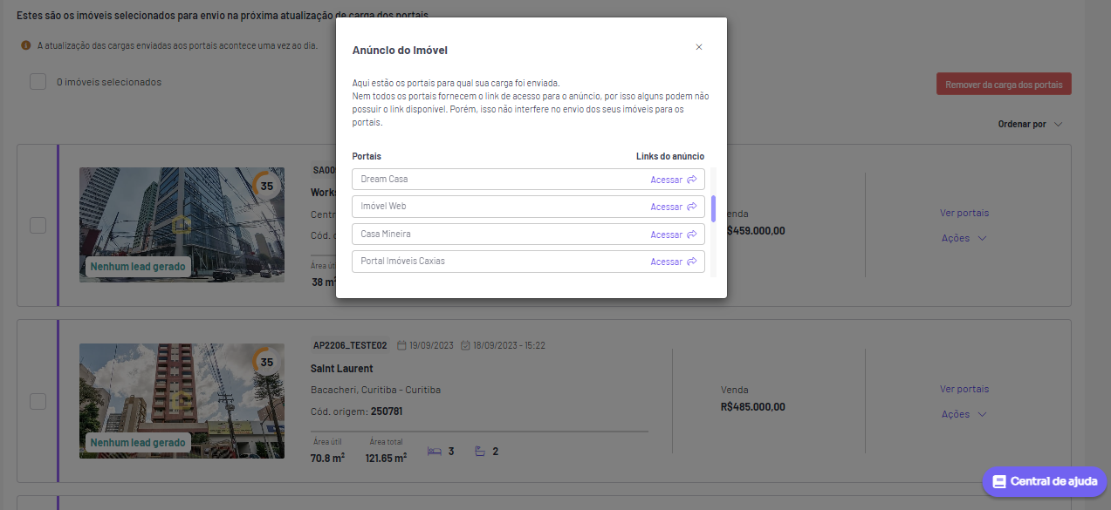The width and height of the screenshot is (1111, 510).
Task: Open Ver portais for Saint Laurent
Action: click(x=964, y=389)
